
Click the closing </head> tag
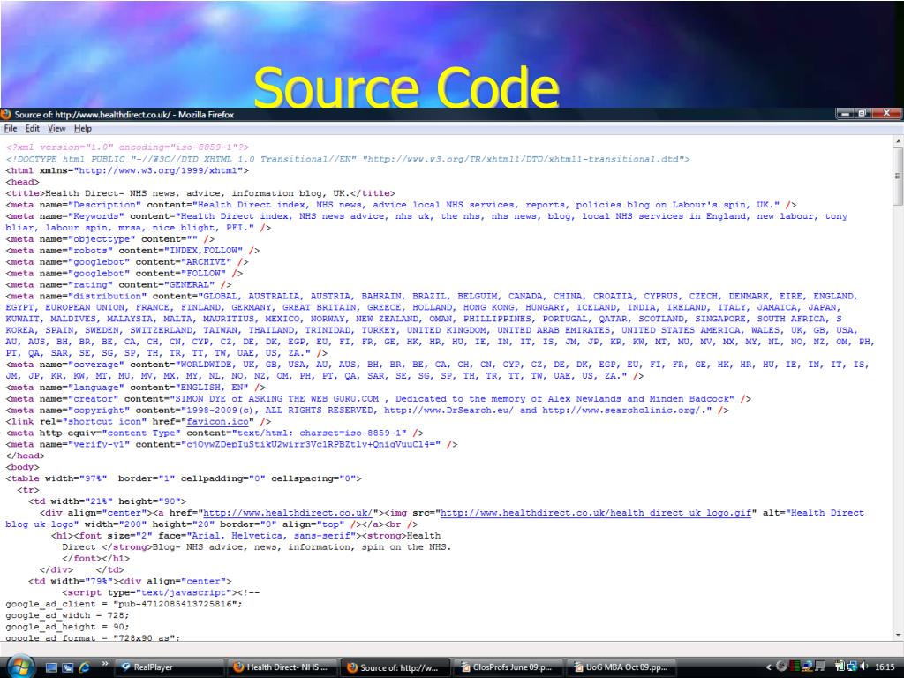pyautogui.click(x=26, y=456)
